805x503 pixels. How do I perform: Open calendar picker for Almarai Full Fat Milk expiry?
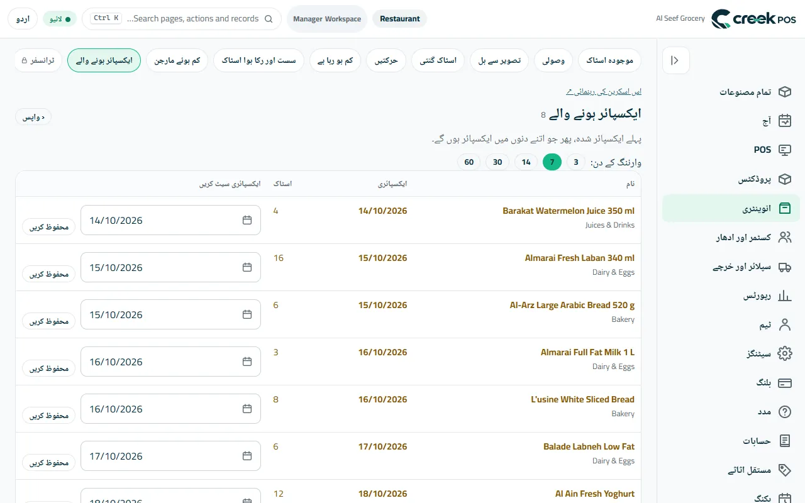click(x=247, y=362)
